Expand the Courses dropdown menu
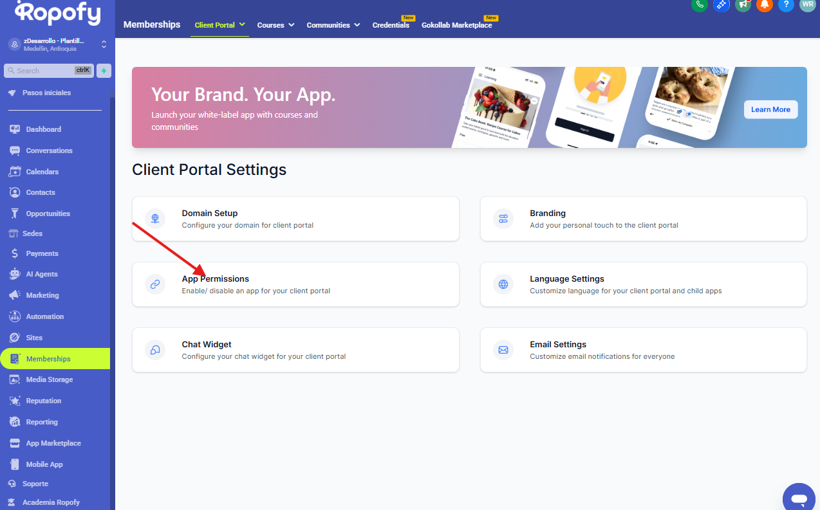Screen dimensions: 820x510 click(275, 25)
